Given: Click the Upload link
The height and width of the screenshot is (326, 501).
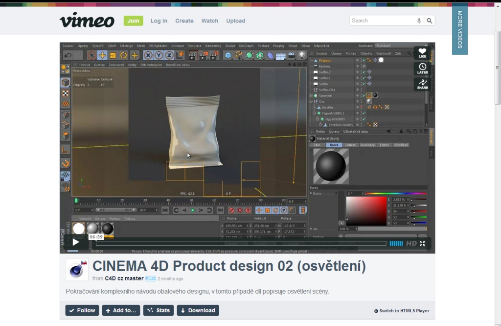Looking at the screenshot, I should tap(235, 21).
